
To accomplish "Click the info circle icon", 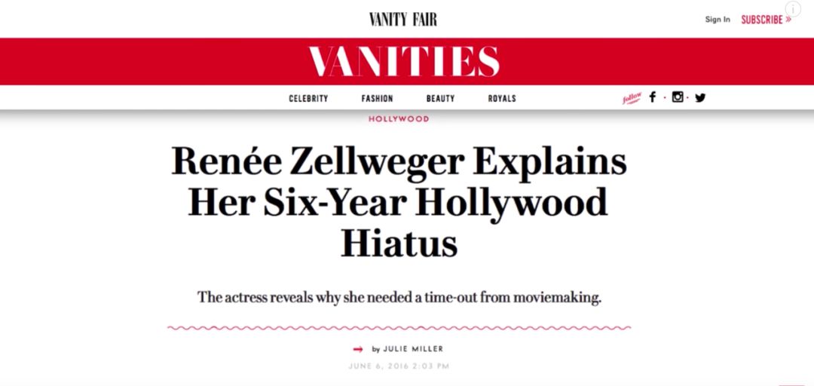I will pyautogui.click(x=792, y=9).
